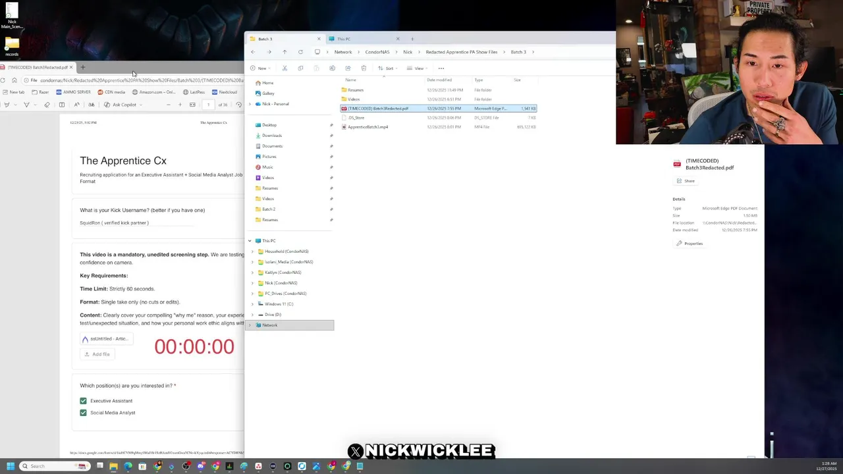Go to Edge browser home page

pos(14,80)
